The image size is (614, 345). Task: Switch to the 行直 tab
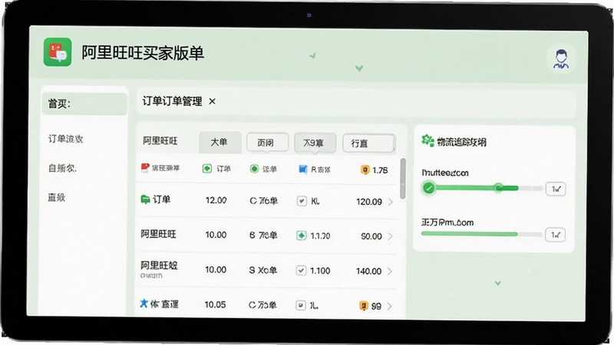(x=368, y=143)
